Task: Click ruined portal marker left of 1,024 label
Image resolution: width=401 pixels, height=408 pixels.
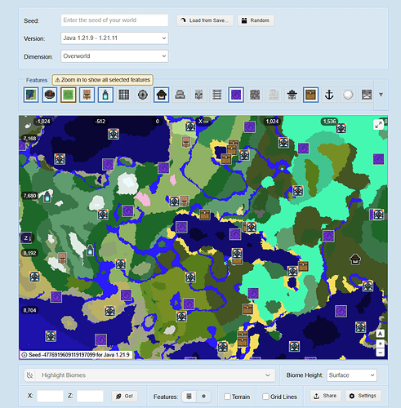Action: pyautogui.click(x=249, y=127)
